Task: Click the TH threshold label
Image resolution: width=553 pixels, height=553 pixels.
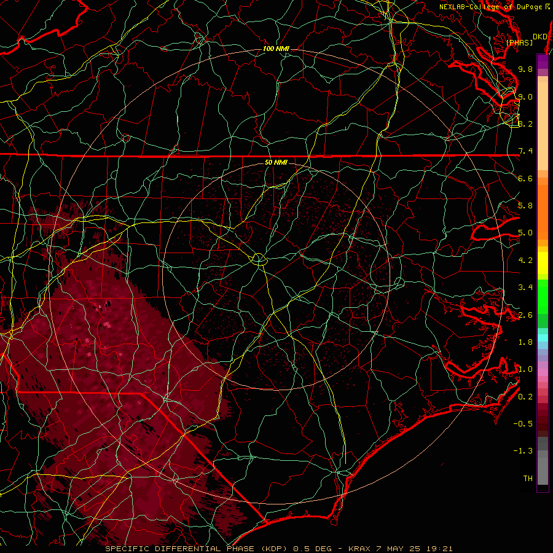Action: (x=528, y=479)
